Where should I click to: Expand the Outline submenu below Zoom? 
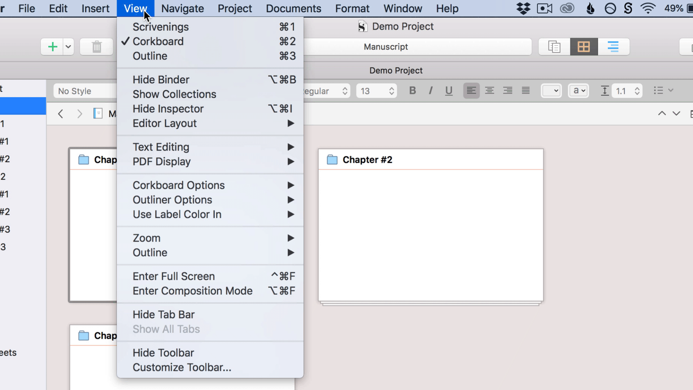(210, 253)
